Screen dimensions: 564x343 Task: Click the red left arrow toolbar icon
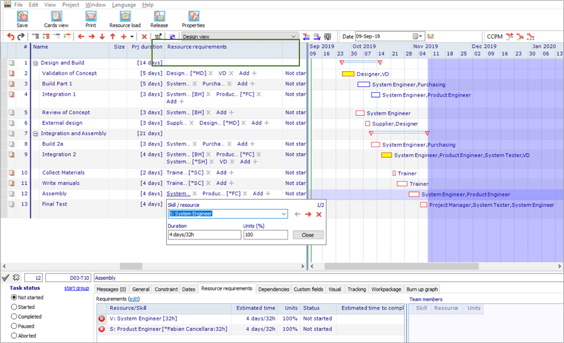pyautogui.click(x=81, y=36)
